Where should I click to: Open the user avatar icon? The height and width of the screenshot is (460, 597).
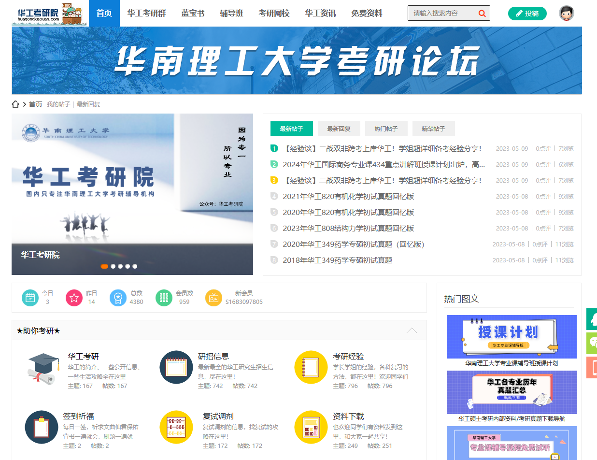tap(567, 13)
